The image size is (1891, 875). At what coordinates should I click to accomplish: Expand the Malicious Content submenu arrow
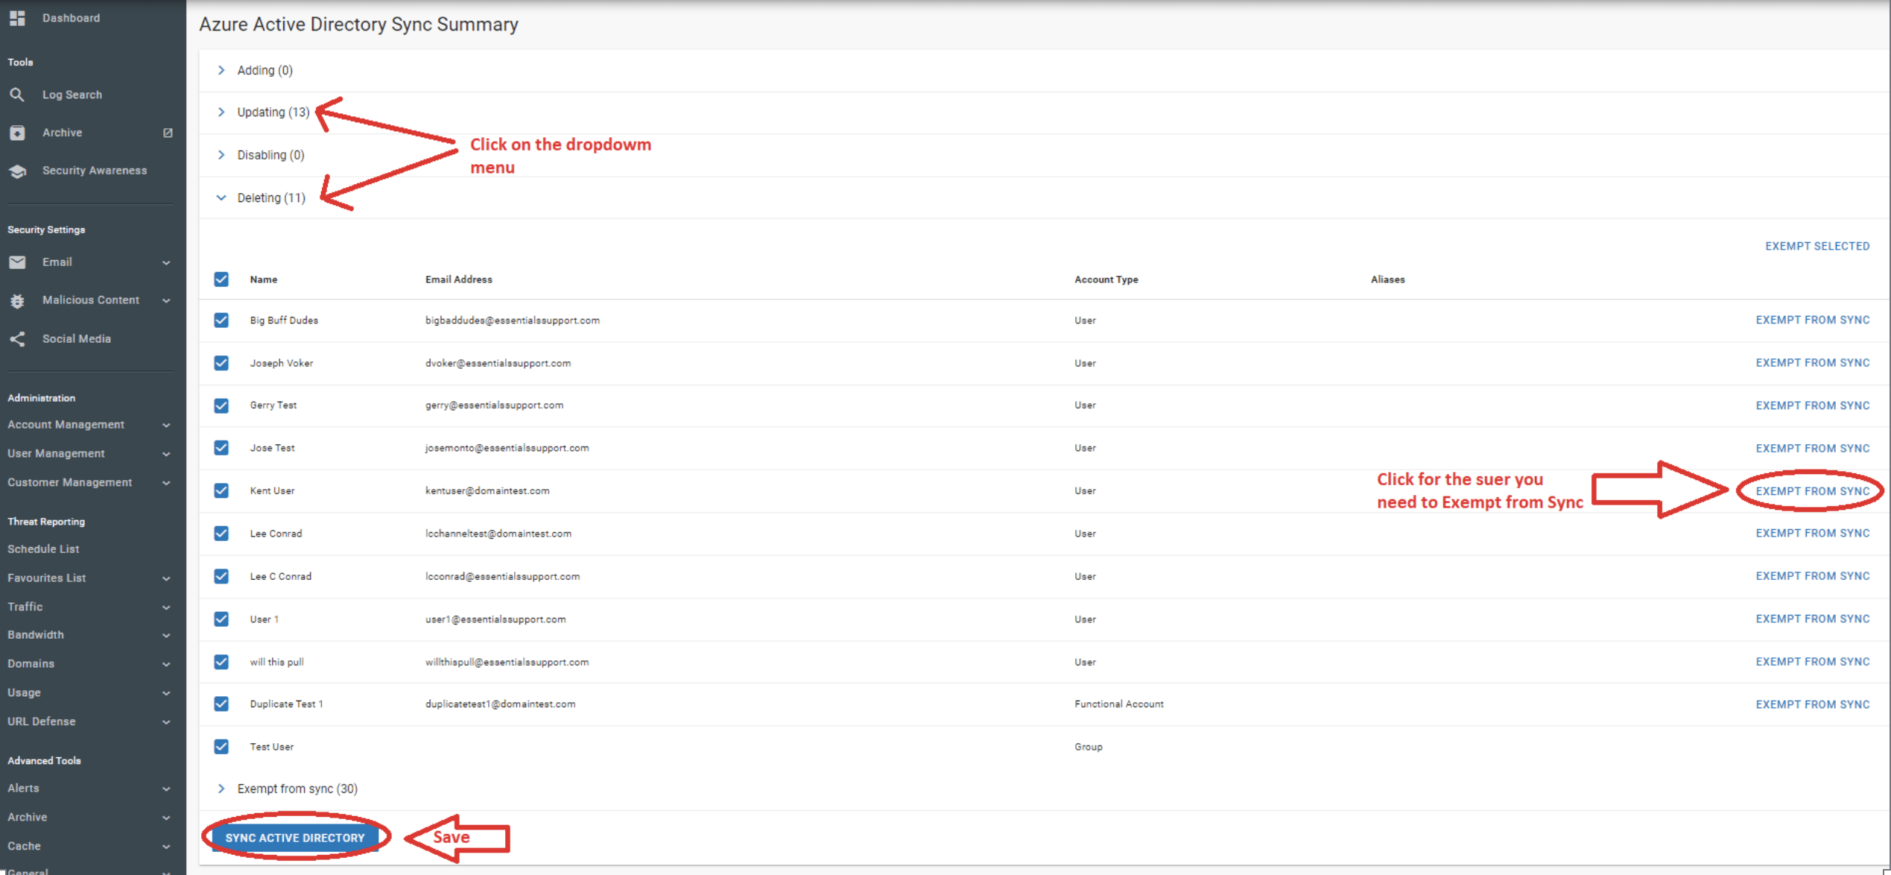pos(166,301)
